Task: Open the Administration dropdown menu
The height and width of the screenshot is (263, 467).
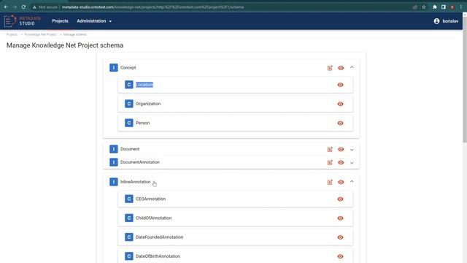Action: coord(94,21)
